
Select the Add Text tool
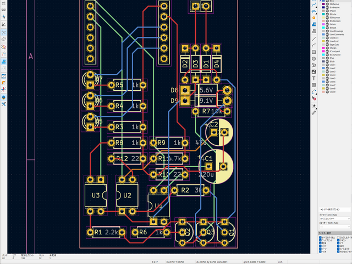click(313, 79)
